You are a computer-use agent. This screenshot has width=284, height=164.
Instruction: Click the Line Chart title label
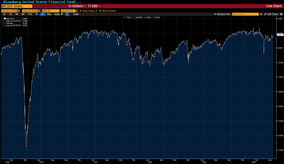coord(273,6)
